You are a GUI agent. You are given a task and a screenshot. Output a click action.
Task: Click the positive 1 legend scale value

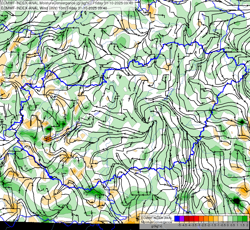click(237, 225)
